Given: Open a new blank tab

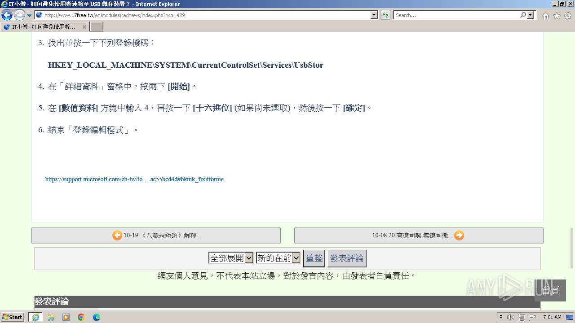Looking at the screenshot, I should (x=97, y=27).
